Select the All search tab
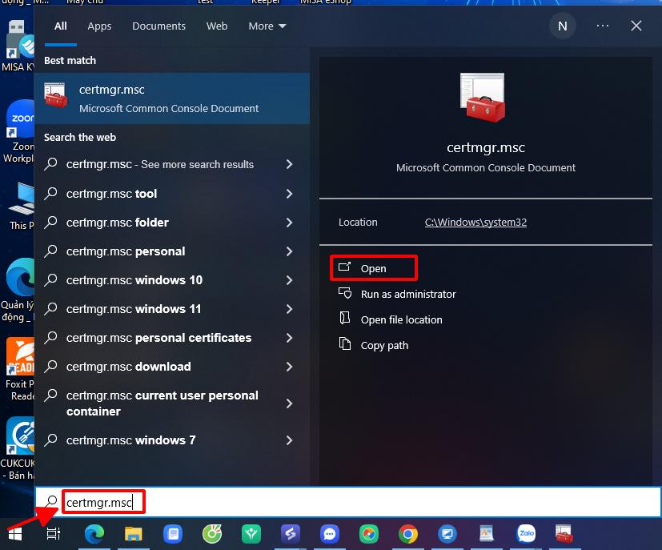Viewport: 662px width, 550px height. (x=60, y=26)
